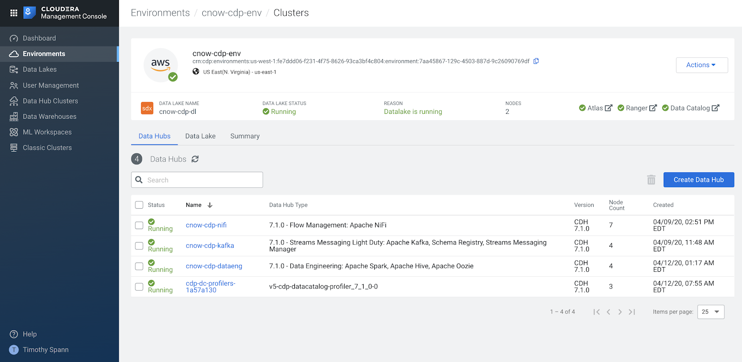Click the Data Hub Type column header

click(288, 205)
